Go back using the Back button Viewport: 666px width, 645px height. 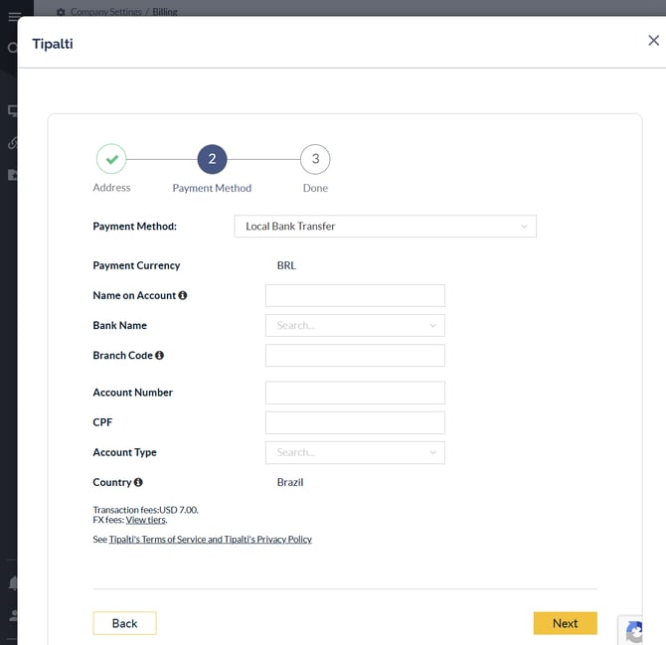tap(124, 623)
